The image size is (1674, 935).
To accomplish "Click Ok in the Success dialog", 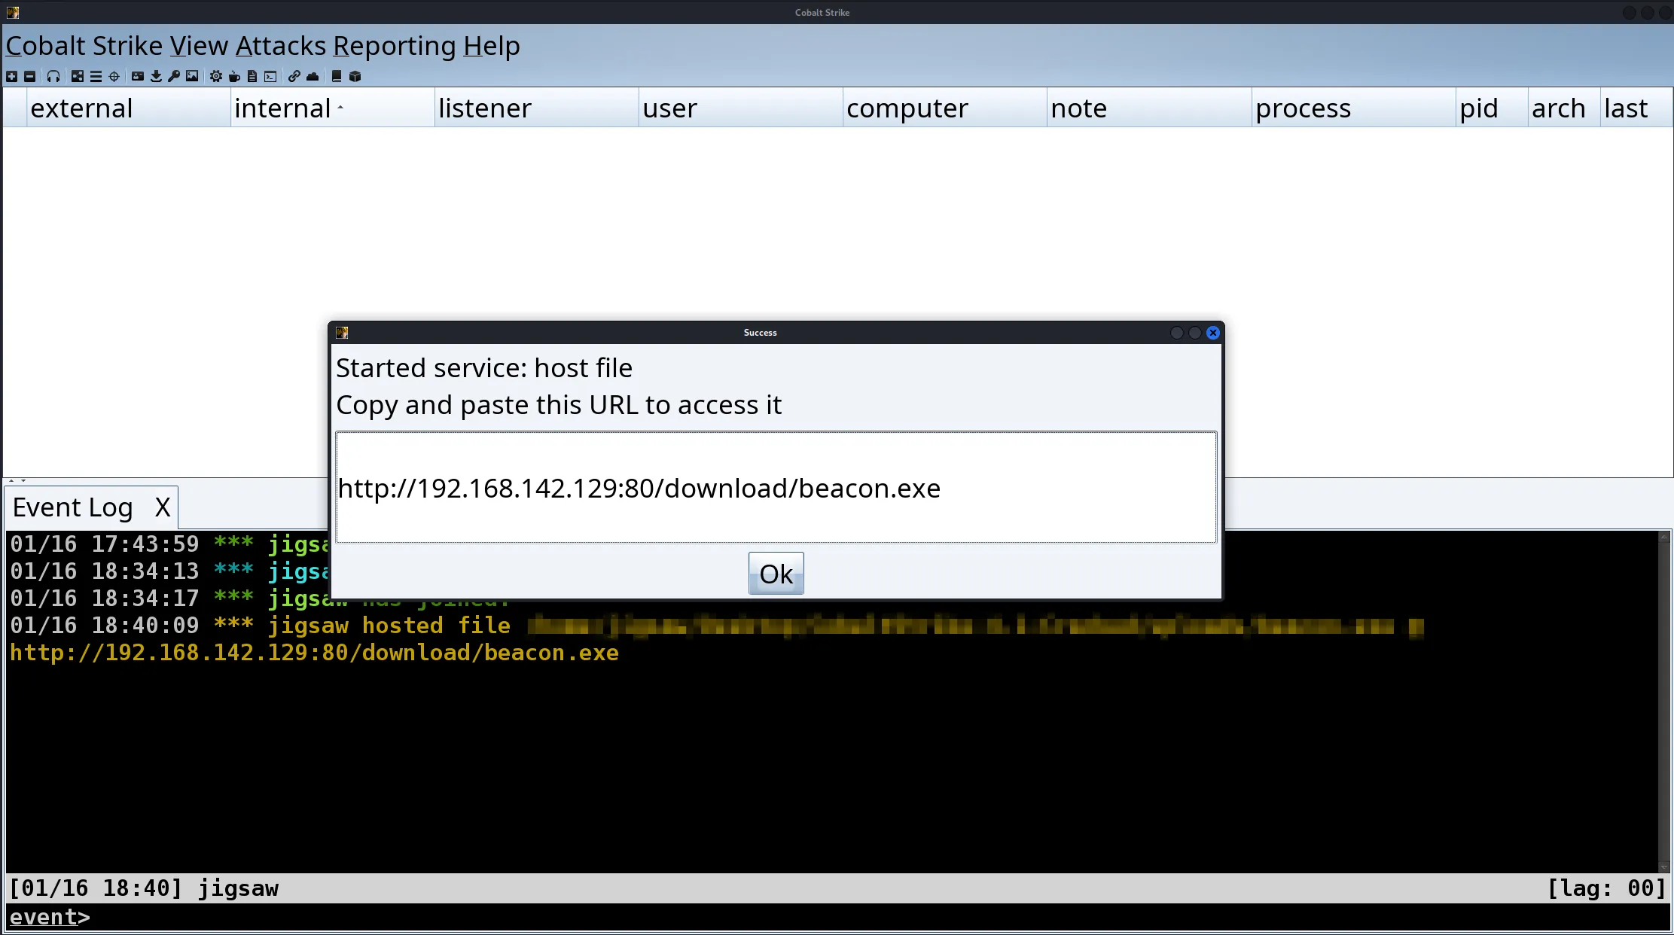I will pos(776,574).
